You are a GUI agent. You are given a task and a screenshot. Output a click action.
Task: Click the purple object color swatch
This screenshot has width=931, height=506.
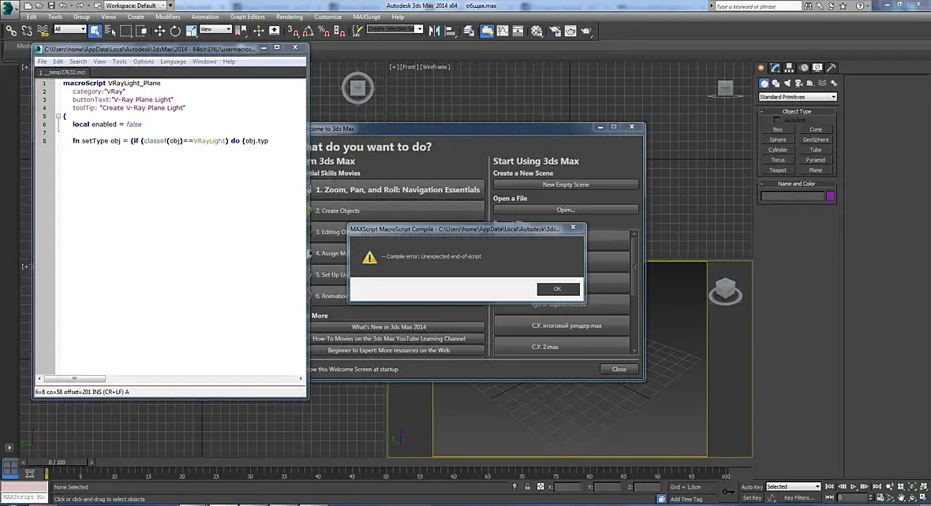[x=830, y=195]
